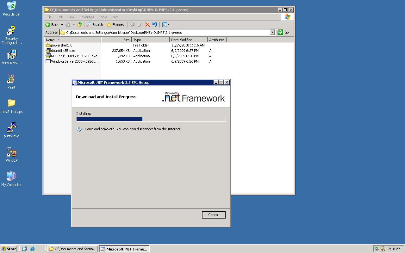Sort files by the Type column header
Screen dimensions: 405x253
point(150,40)
